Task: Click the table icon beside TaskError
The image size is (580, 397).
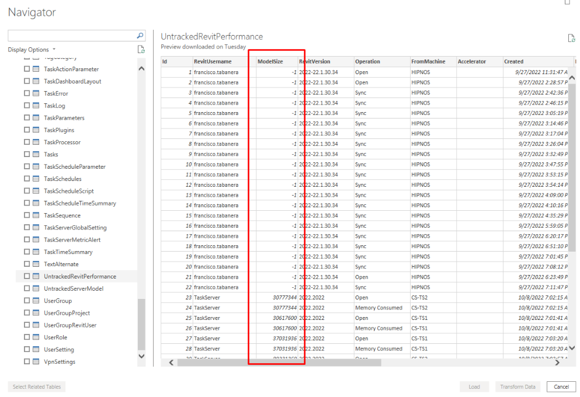Action: 36,93
